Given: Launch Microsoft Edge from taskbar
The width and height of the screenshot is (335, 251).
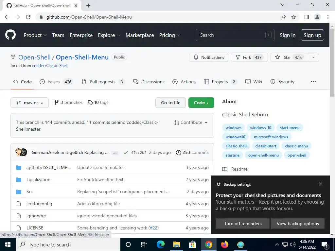Looking at the screenshot, I should click(161, 244).
